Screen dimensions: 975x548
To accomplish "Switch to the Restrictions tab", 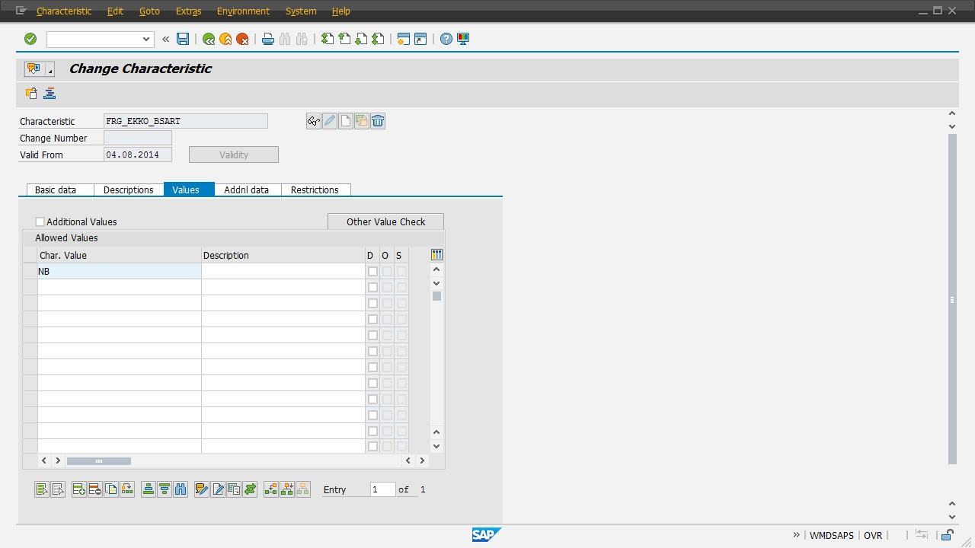I will 315,190.
